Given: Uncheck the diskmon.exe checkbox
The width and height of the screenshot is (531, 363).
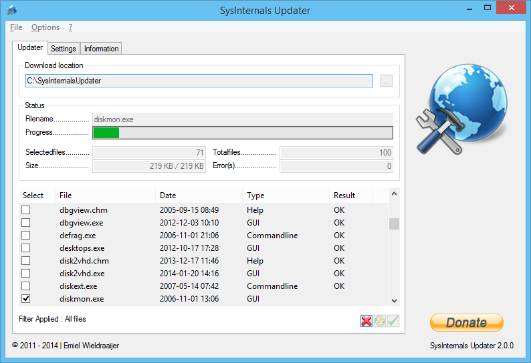Looking at the screenshot, I should (x=25, y=298).
